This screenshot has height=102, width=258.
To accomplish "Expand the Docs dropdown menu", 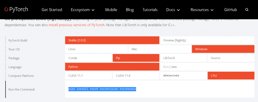I will click(x=173, y=10).
